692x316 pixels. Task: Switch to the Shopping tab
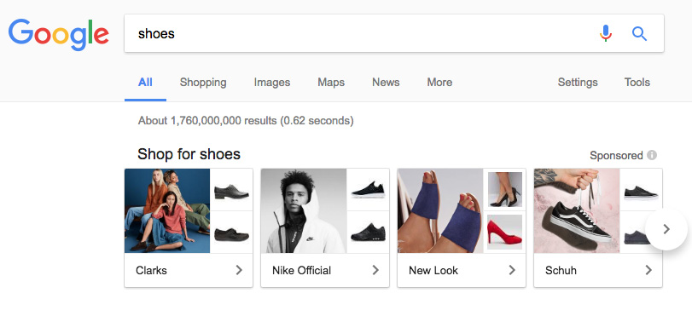coord(203,83)
